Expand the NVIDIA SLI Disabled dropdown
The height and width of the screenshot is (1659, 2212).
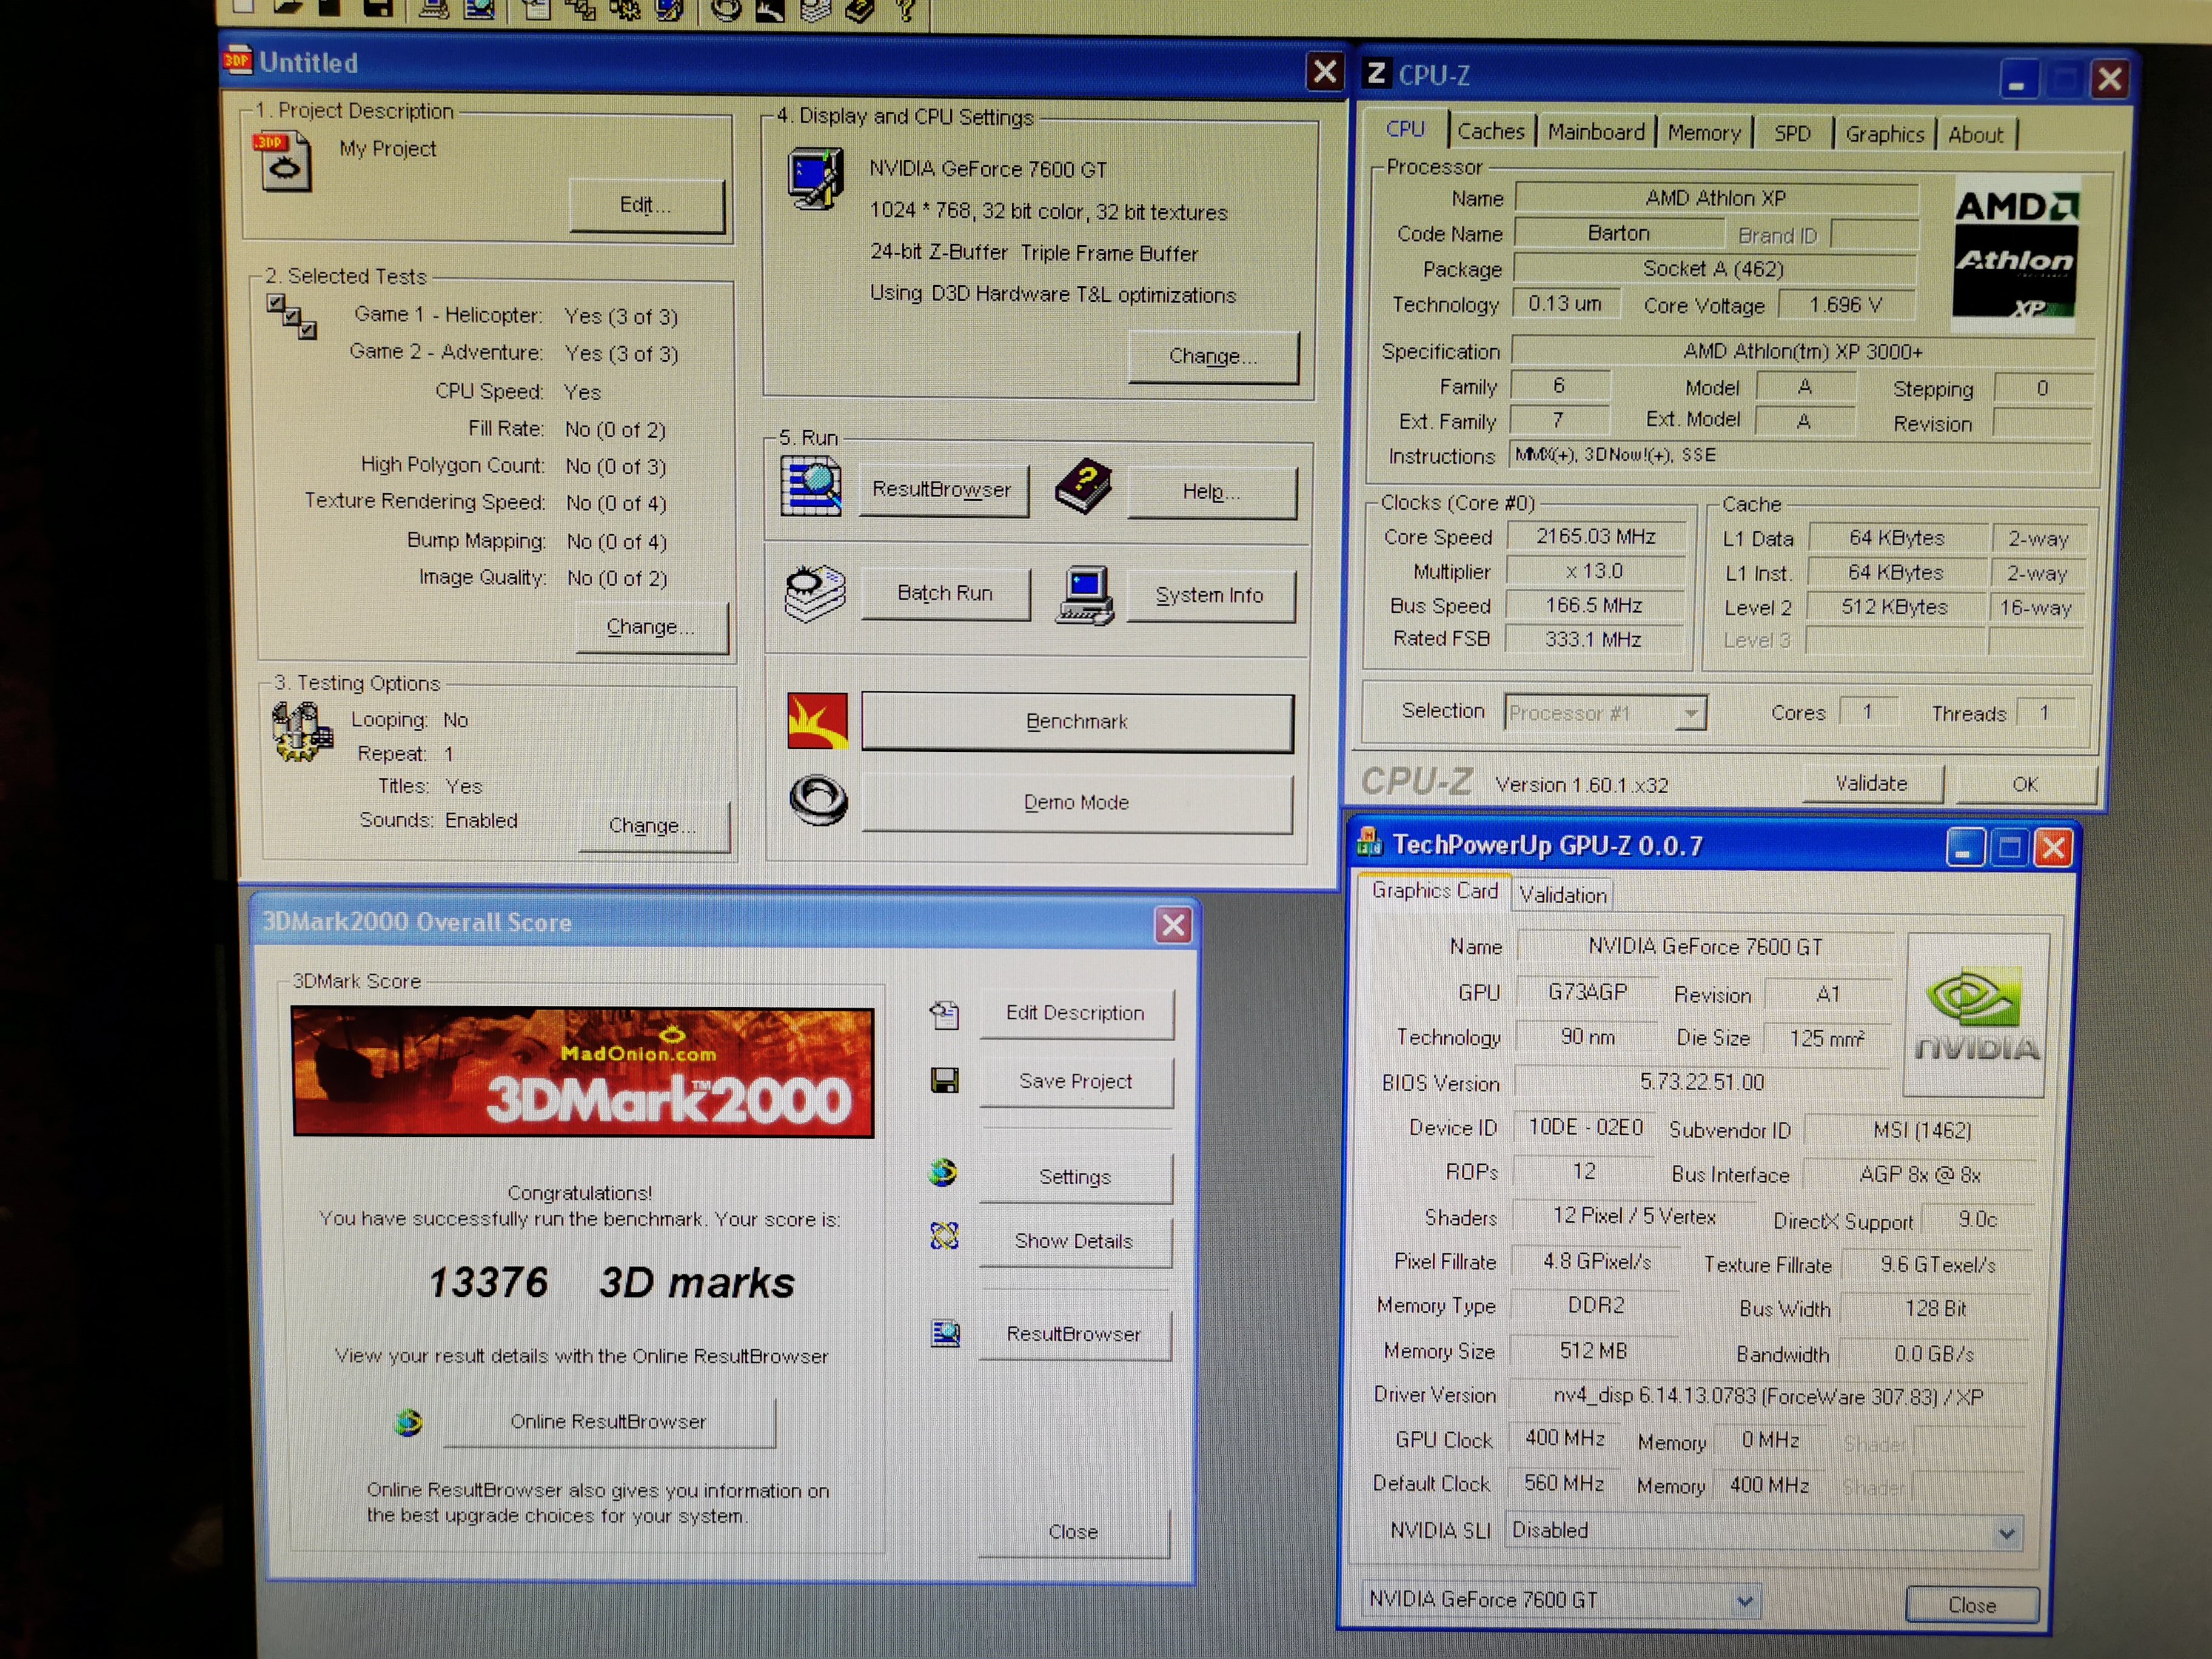point(2005,1533)
